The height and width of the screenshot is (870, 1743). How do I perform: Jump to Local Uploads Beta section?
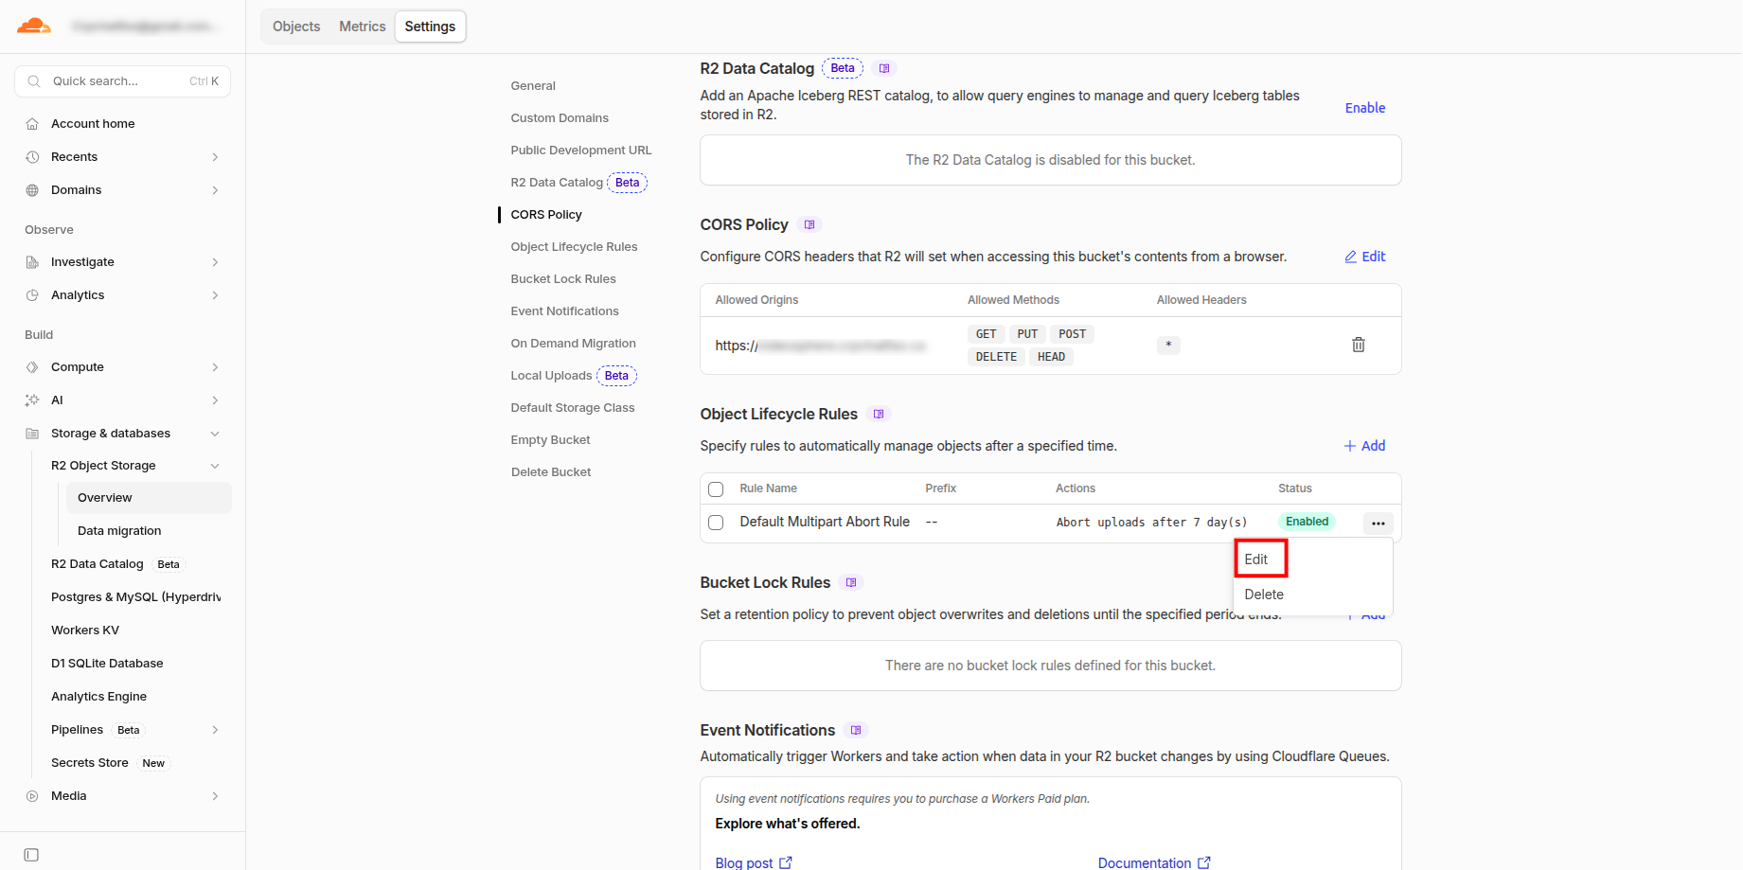574,376
